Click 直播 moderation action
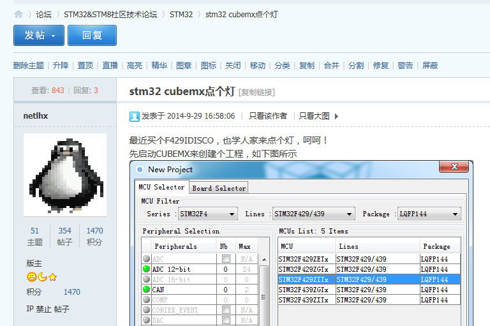 pyautogui.click(x=110, y=65)
